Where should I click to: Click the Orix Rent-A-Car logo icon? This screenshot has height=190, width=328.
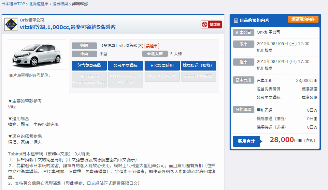11,24
